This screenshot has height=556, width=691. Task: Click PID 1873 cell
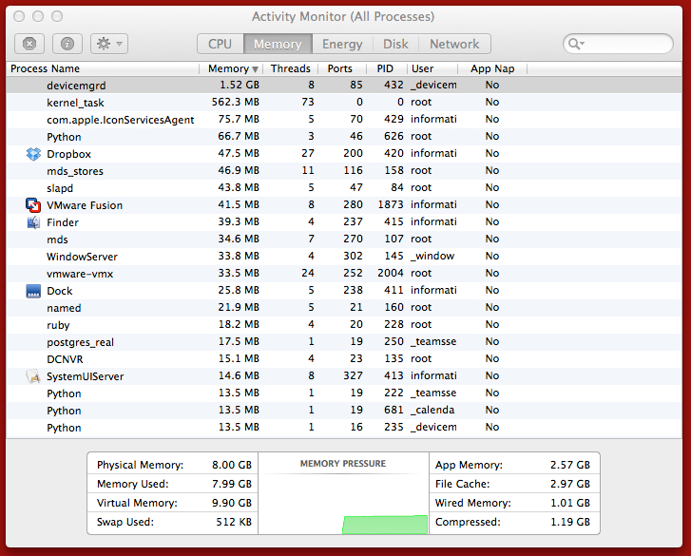point(391,204)
